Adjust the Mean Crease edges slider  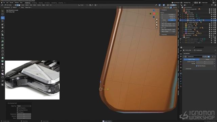pyautogui.click(x=168, y=32)
